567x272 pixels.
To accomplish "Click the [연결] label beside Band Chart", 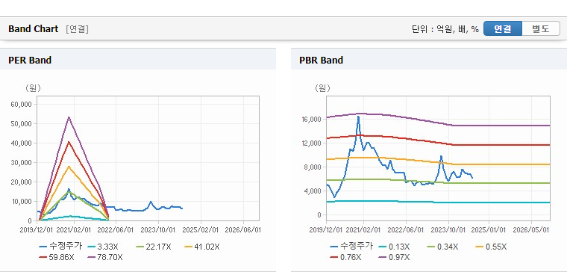I will [77, 29].
